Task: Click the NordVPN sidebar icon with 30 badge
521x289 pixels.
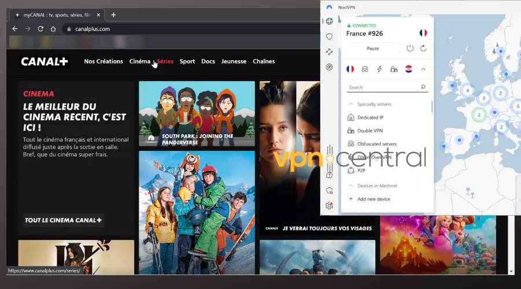Action: click(329, 191)
